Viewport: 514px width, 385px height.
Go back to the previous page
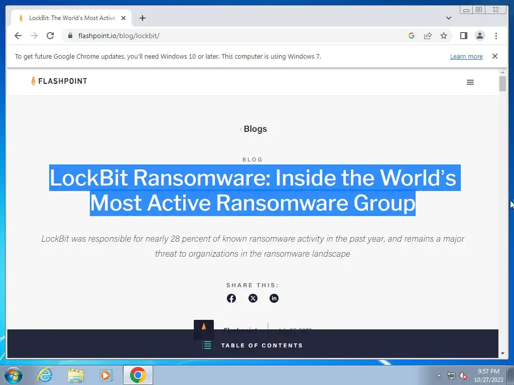[x=18, y=36]
